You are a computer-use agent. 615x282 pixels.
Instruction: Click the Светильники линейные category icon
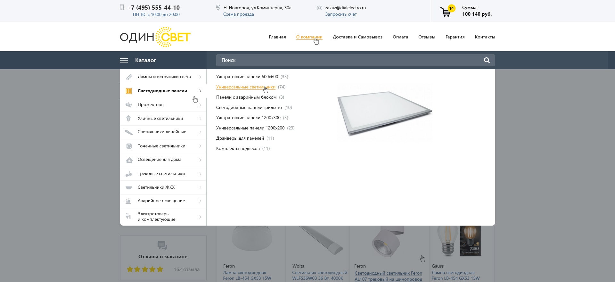(129, 132)
